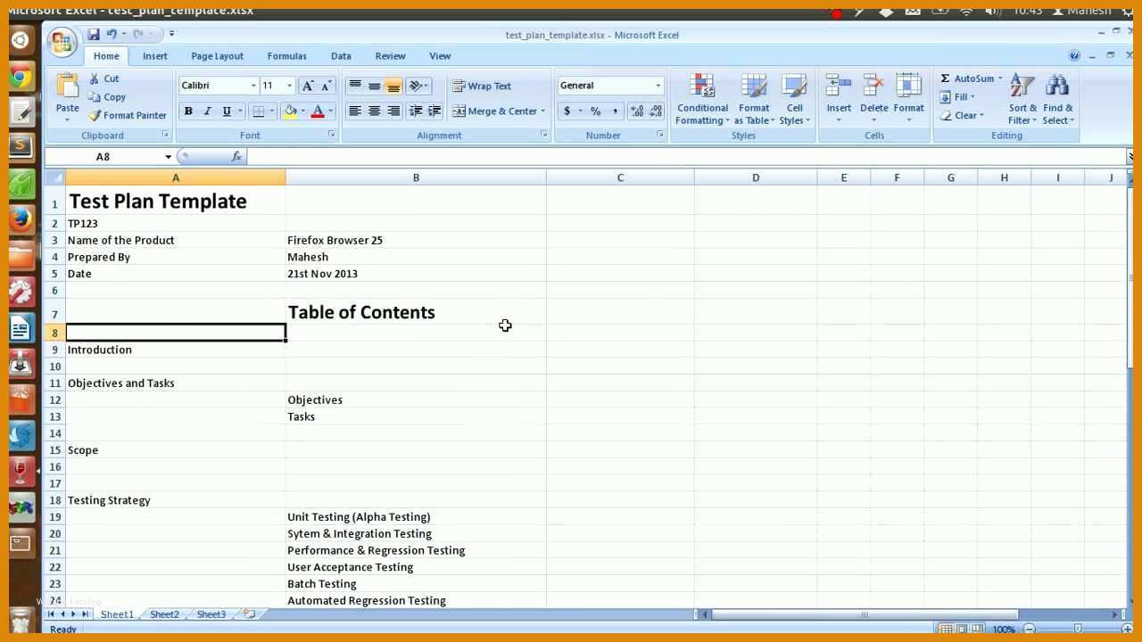Screen dimensions: 1142x642
Task: Toggle Wrap Text
Action: 482,86
